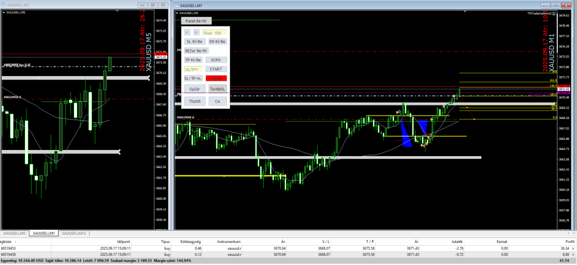Screen dimensions: 577x265
Task: Switch to the XAUUSD.r,M5 chart tab
Action: tap(15, 233)
